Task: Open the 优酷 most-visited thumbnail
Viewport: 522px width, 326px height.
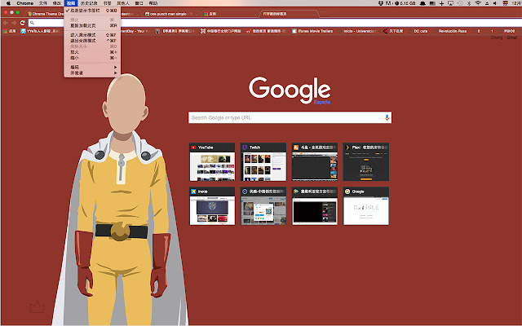Action: point(263,206)
